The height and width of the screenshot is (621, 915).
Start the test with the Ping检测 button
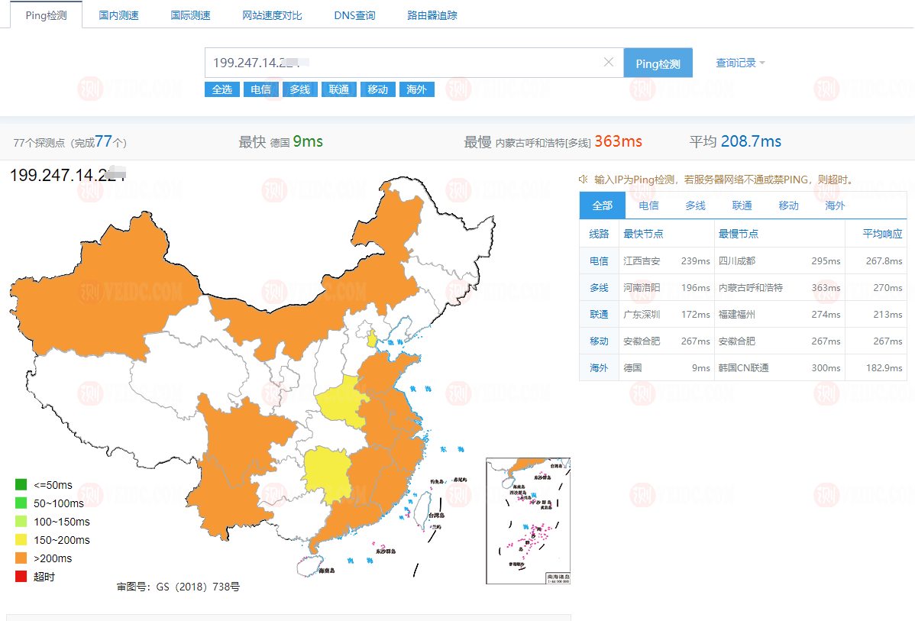click(x=658, y=62)
